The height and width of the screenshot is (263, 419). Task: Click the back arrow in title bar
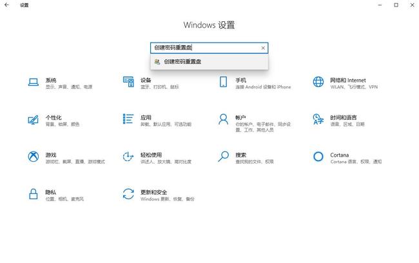pos(6,5)
